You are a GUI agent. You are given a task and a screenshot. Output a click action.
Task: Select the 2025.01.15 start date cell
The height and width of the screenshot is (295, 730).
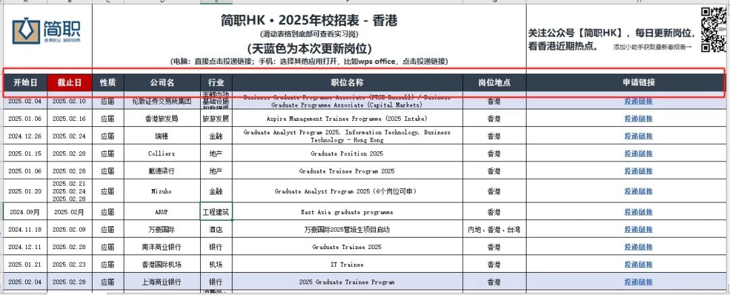click(25, 153)
